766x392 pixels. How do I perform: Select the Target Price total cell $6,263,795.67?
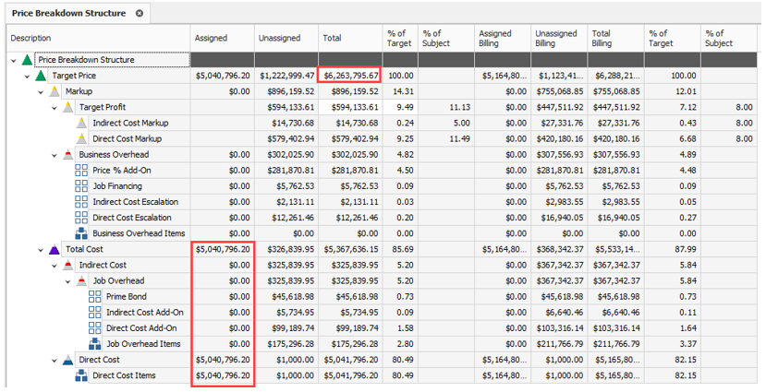click(350, 76)
